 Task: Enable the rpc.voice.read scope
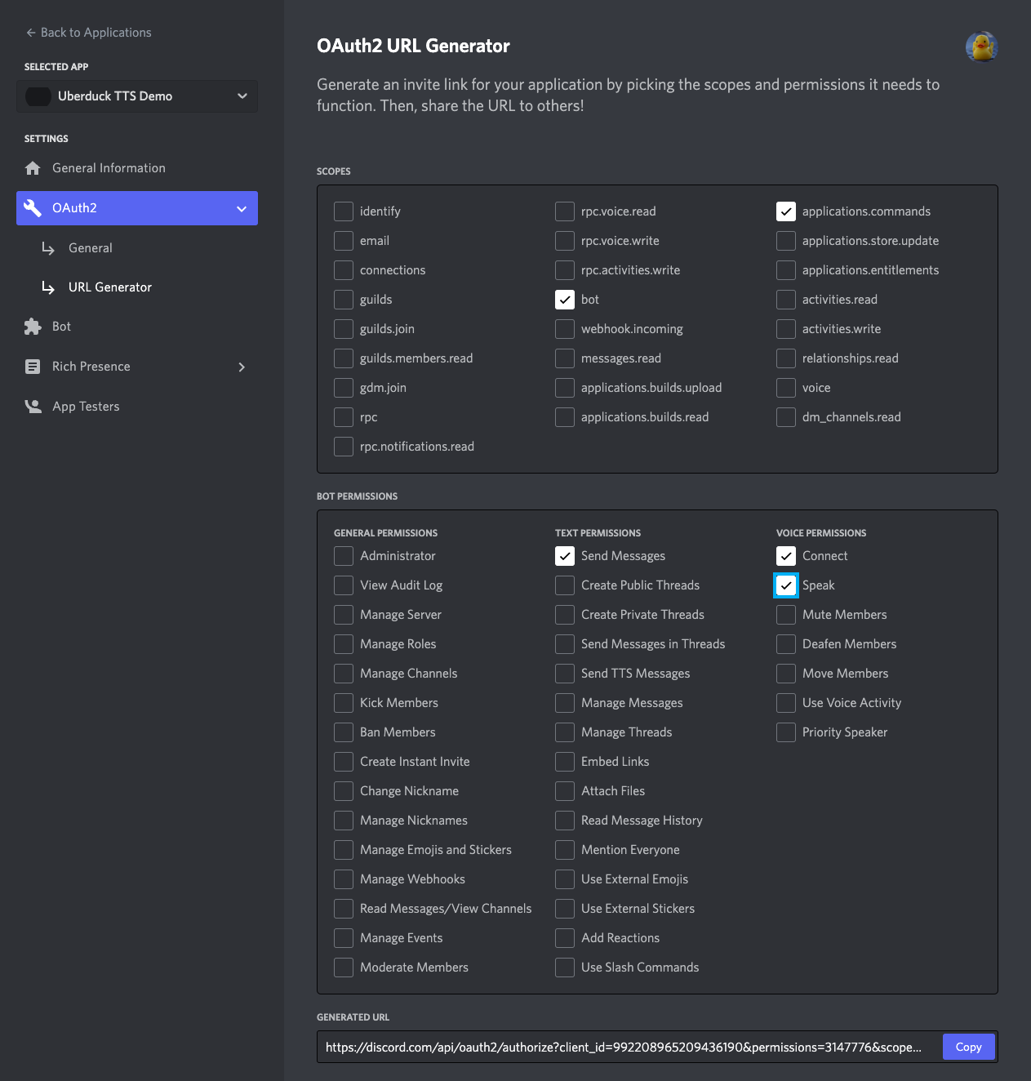[x=565, y=211]
